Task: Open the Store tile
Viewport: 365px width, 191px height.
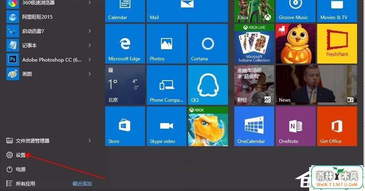Action: [x=125, y=126]
